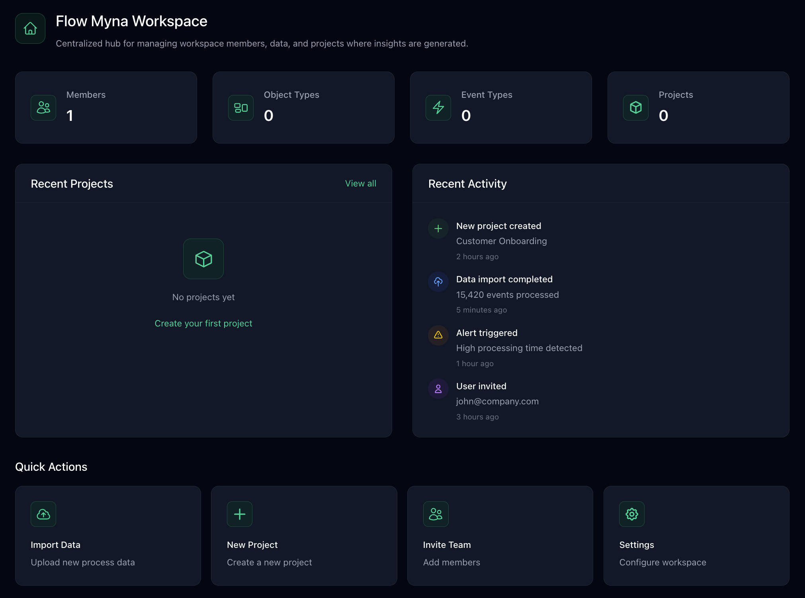Click the Event Types lightning icon
This screenshot has height=598, width=805.
click(x=438, y=107)
